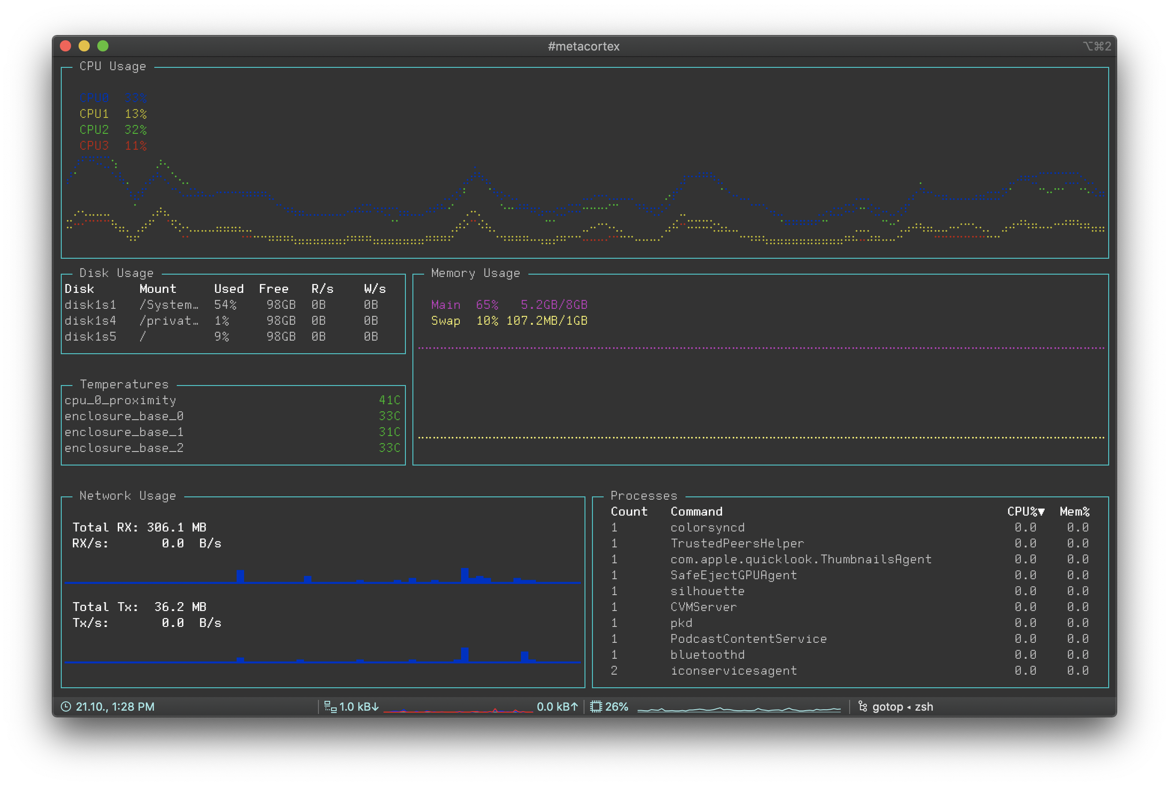Select the TrustedPeersHelper process

850,544
